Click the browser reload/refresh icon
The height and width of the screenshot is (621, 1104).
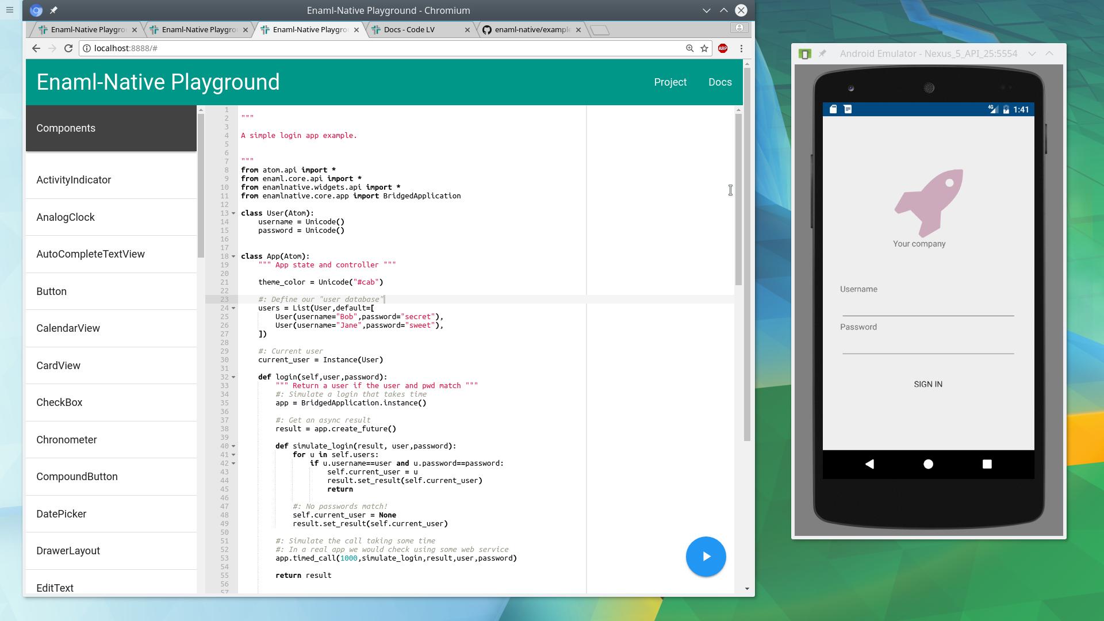click(x=68, y=48)
